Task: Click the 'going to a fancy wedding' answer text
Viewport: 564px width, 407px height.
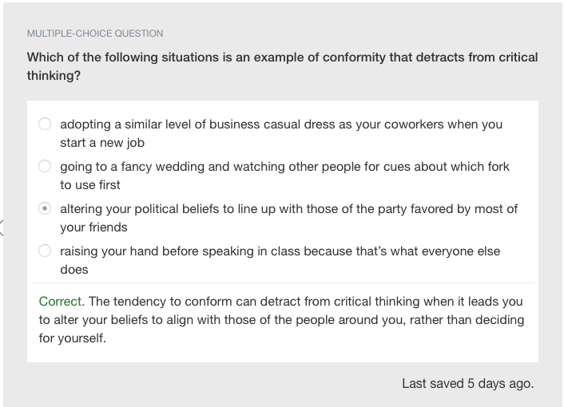Action: pos(285,176)
